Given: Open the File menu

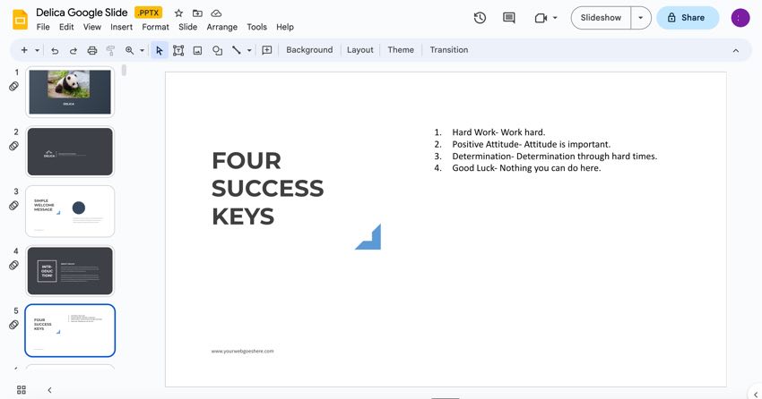Looking at the screenshot, I should (43, 27).
